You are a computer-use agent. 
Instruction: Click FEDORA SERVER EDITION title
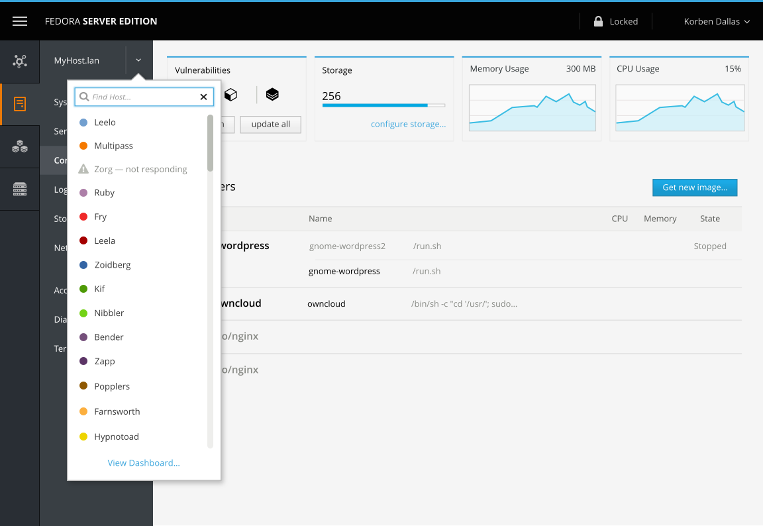(101, 21)
